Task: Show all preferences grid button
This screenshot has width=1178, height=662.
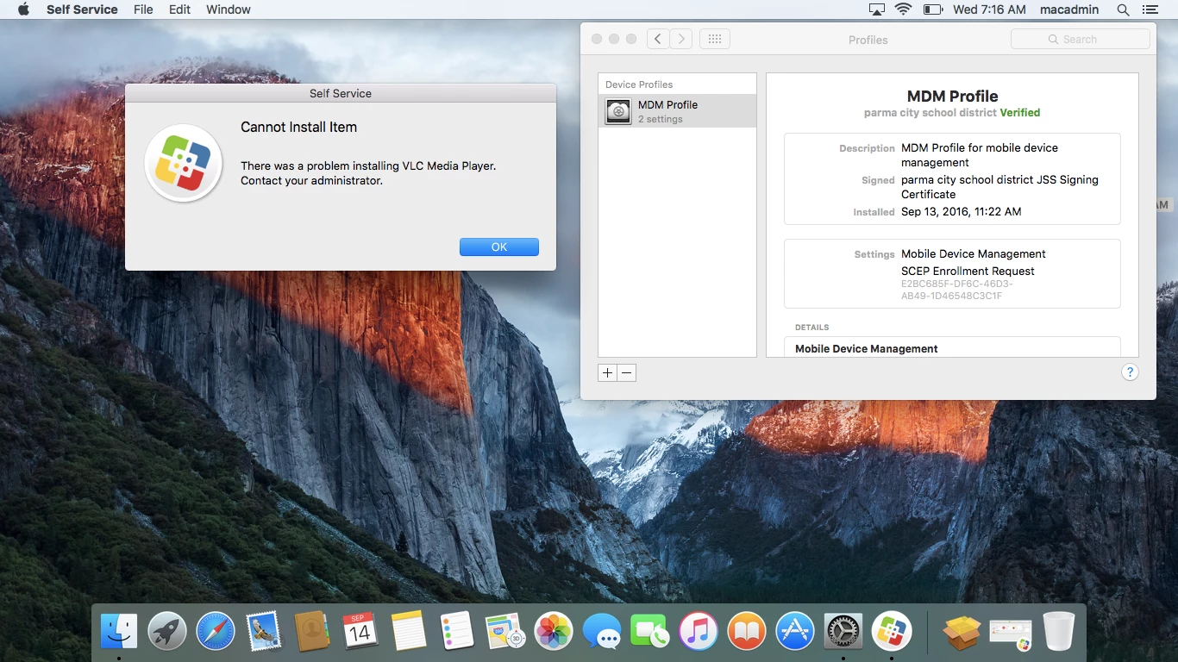Action: point(715,39)
